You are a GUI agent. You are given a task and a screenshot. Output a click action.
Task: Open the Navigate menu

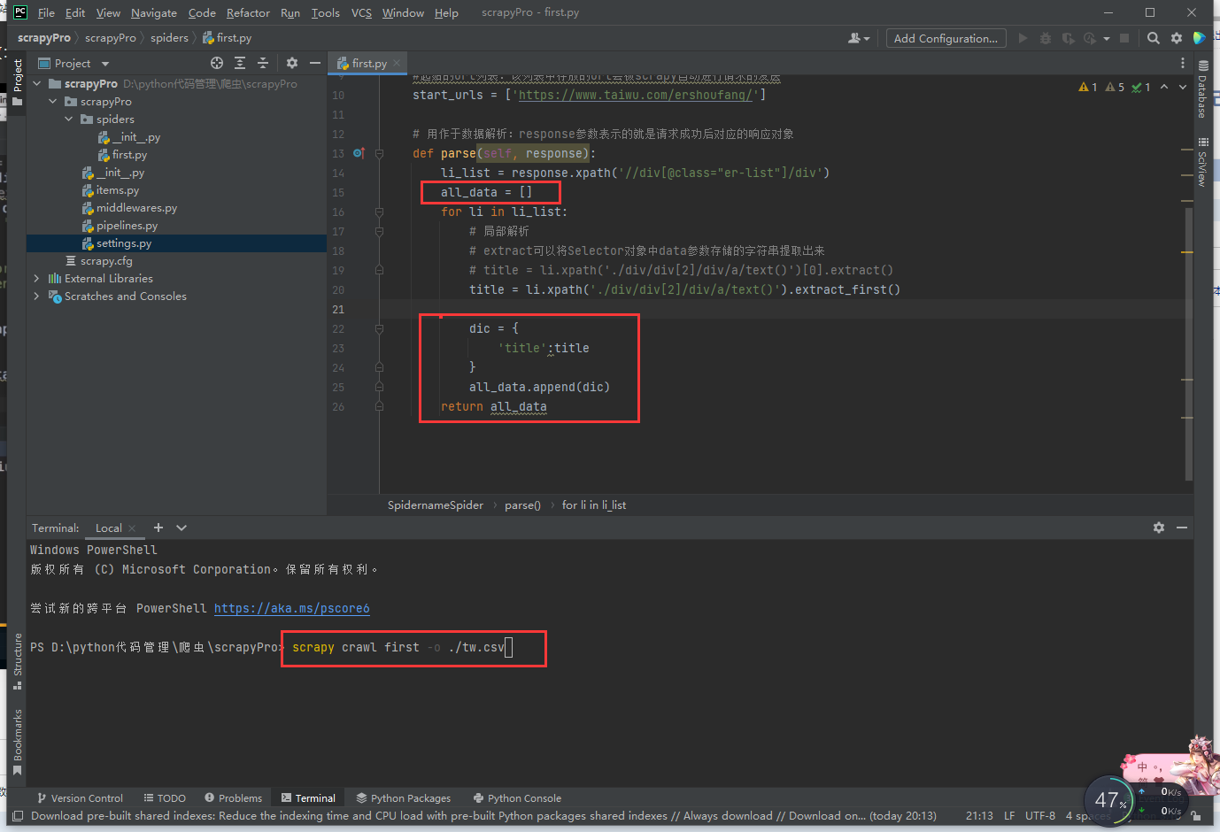pyautogui.click(x=154, y=12)
